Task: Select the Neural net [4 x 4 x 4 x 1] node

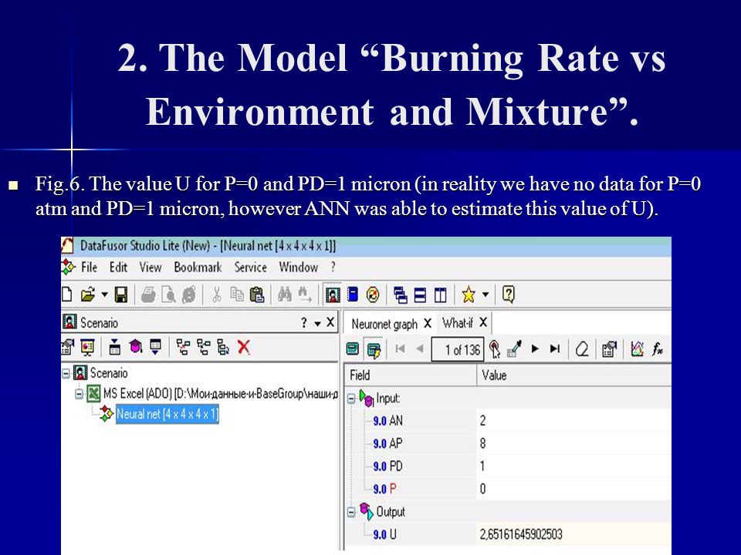Action: (x=167, y=415)
